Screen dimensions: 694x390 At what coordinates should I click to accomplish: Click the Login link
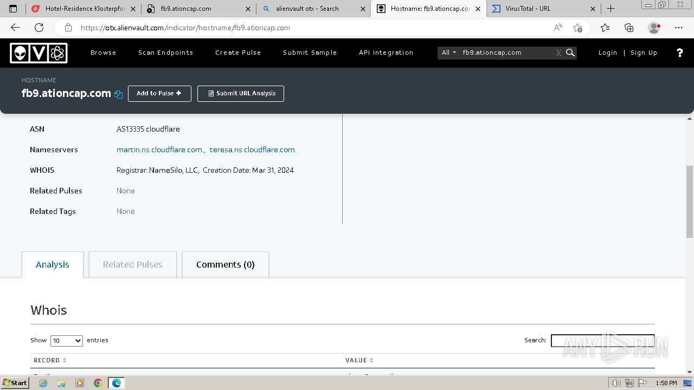coord(608,53)
